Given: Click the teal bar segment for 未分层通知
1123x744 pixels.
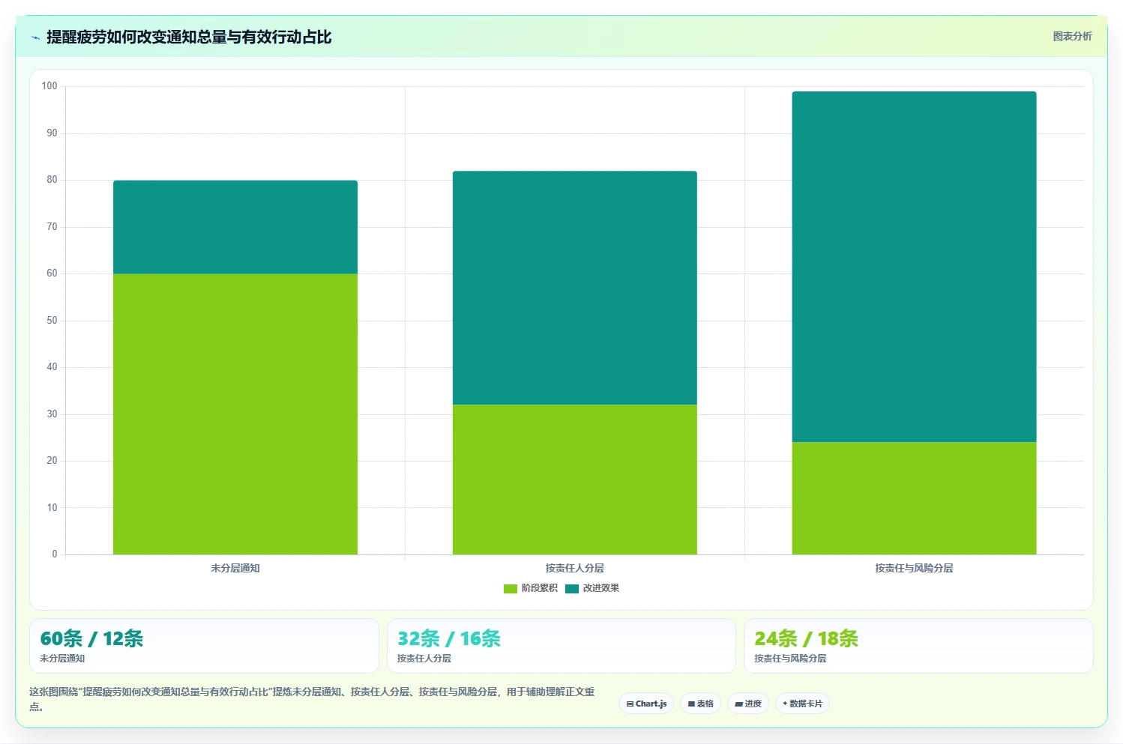Looking at the screenshot, I should (x=235, y=227).
